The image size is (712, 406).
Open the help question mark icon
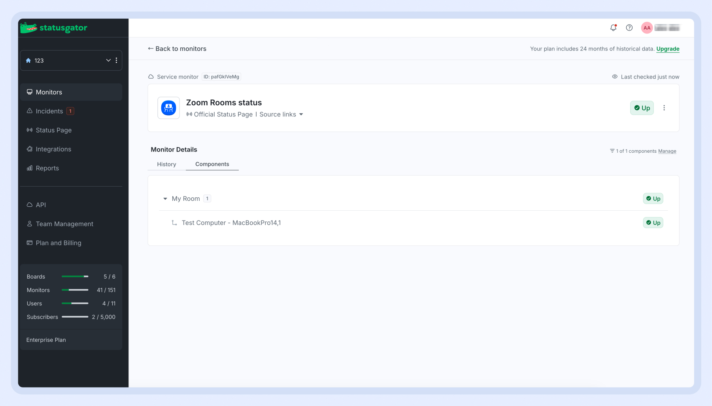click(x=629, y=28)
